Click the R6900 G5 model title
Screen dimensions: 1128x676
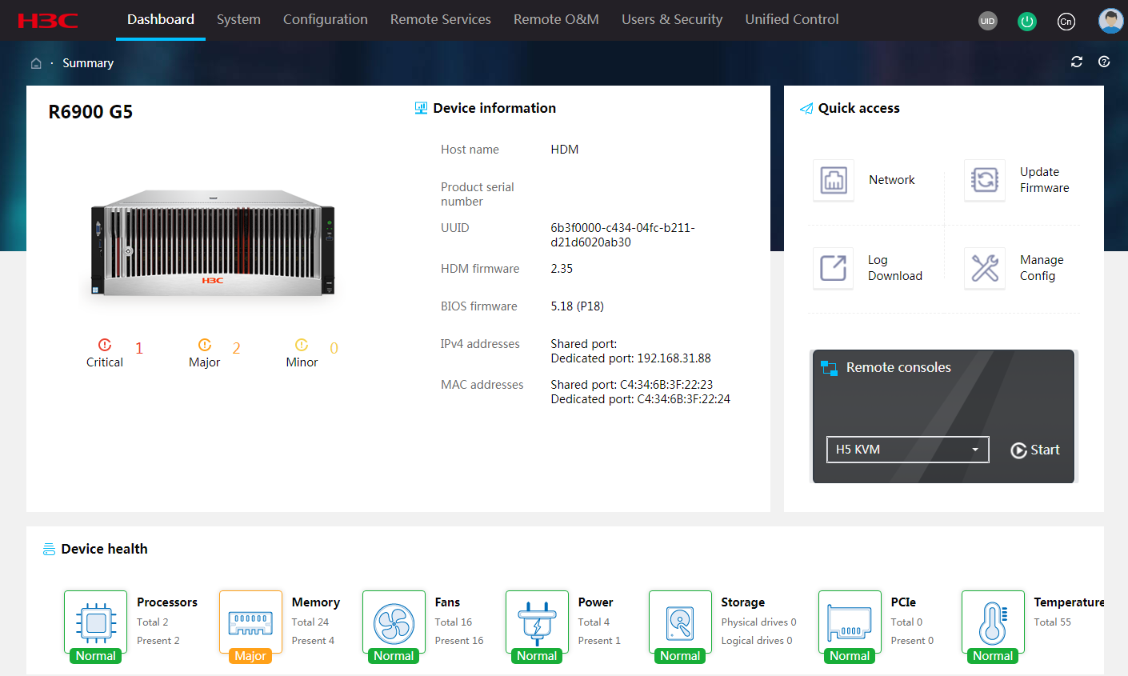tap(90, 112)
